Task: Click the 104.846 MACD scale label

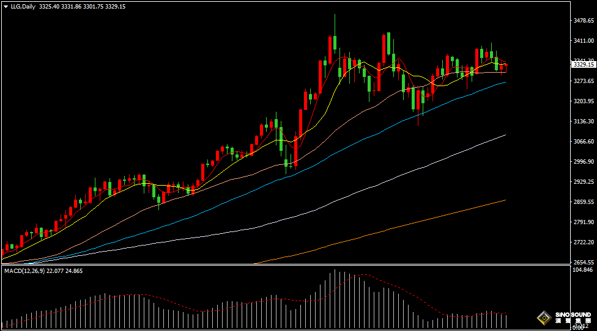Action: tap(582, 269)
